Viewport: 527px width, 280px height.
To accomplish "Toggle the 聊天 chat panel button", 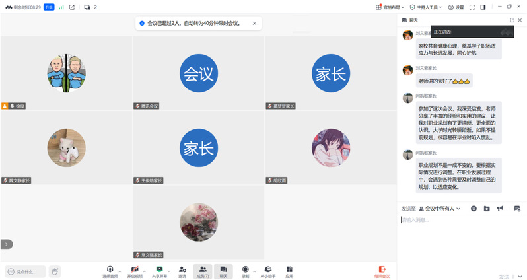I will [223, 271].
